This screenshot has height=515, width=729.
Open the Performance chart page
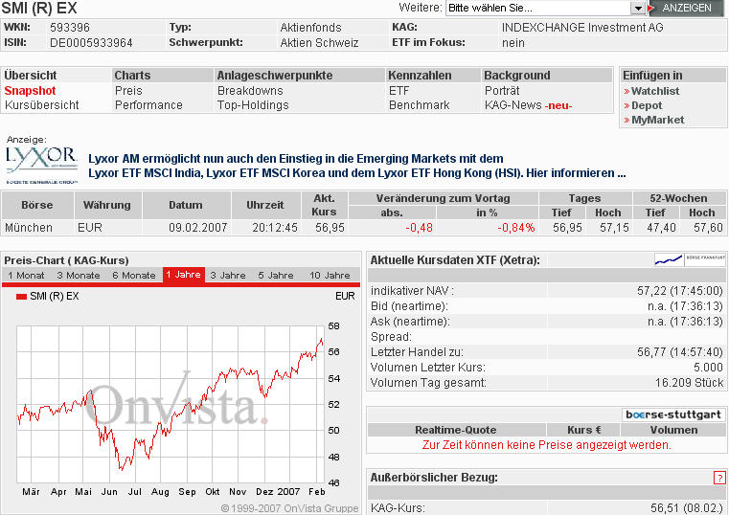(x=148, y=105)
